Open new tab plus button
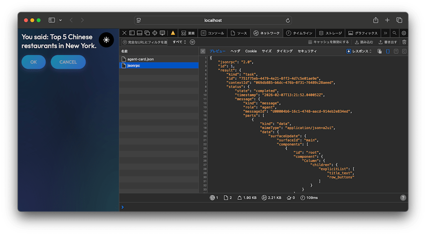426x235 pixels. 387,20
